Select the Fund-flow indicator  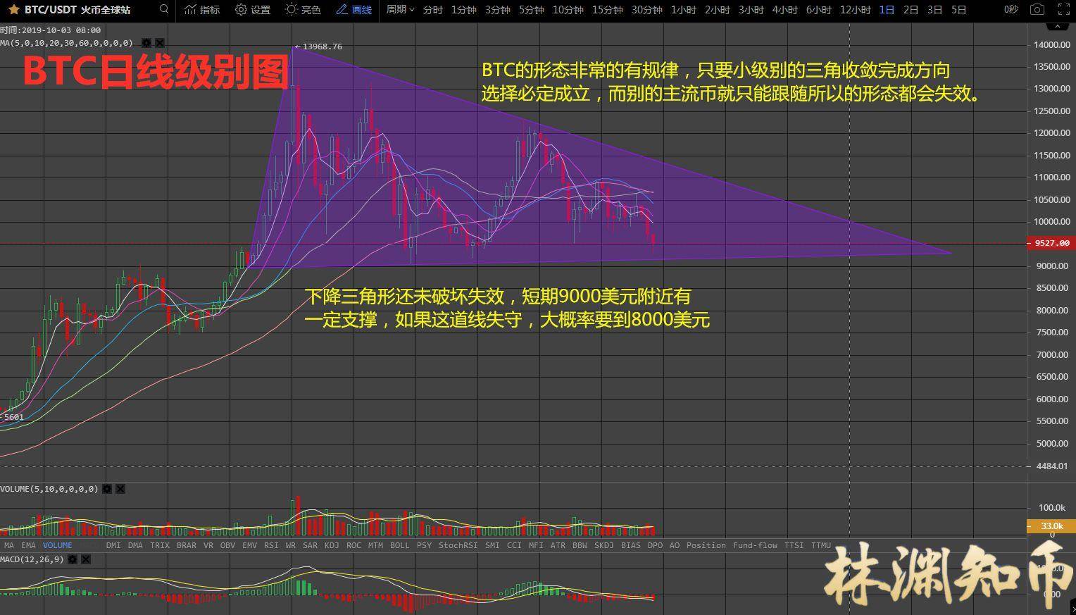click(x=755, y=545)
